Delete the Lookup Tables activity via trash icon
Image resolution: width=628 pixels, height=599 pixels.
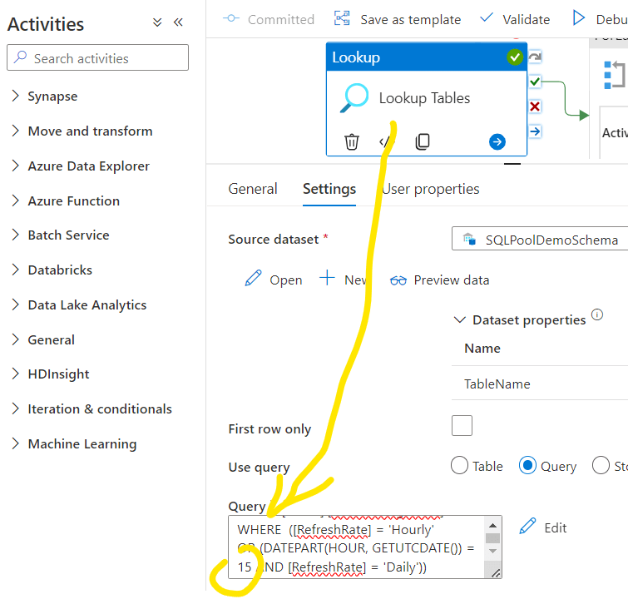pos(352,141)
